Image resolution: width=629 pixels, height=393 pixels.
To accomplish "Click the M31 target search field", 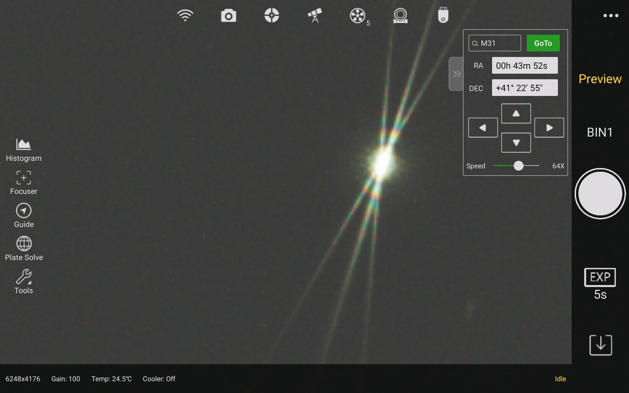I will click(x=495, y=43).
